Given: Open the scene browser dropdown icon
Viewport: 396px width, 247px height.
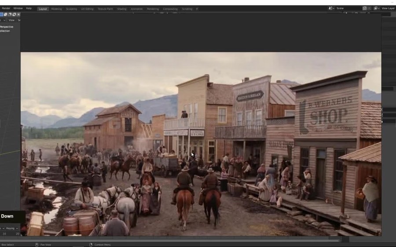Looking at the screenshot, I should [331, 8].
